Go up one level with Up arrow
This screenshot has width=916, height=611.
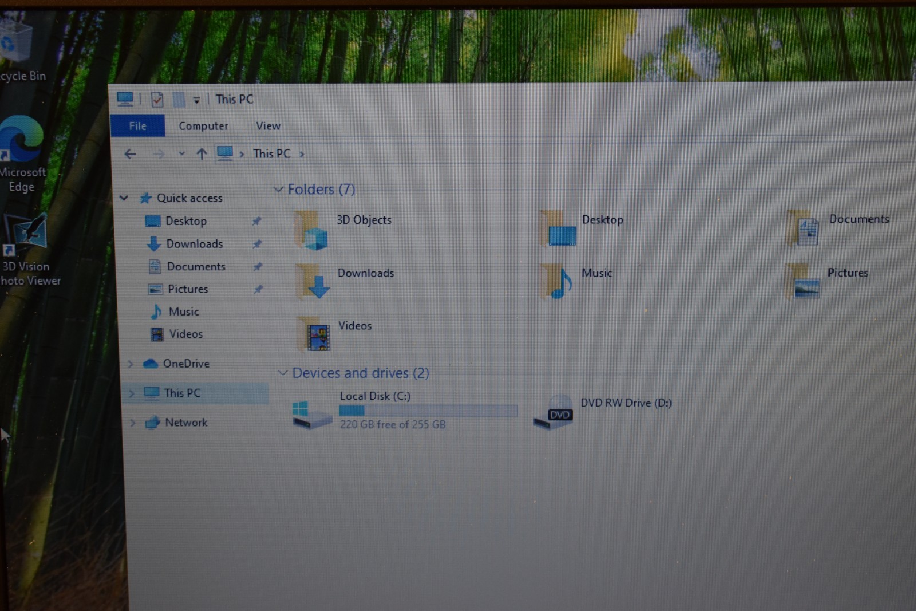[202, 154]
